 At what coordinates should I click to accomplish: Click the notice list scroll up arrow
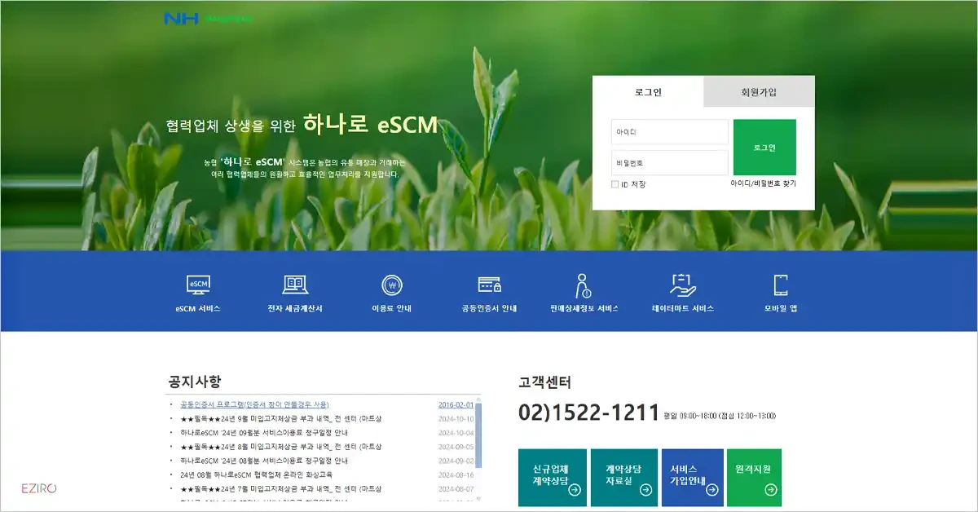point(478,400)
